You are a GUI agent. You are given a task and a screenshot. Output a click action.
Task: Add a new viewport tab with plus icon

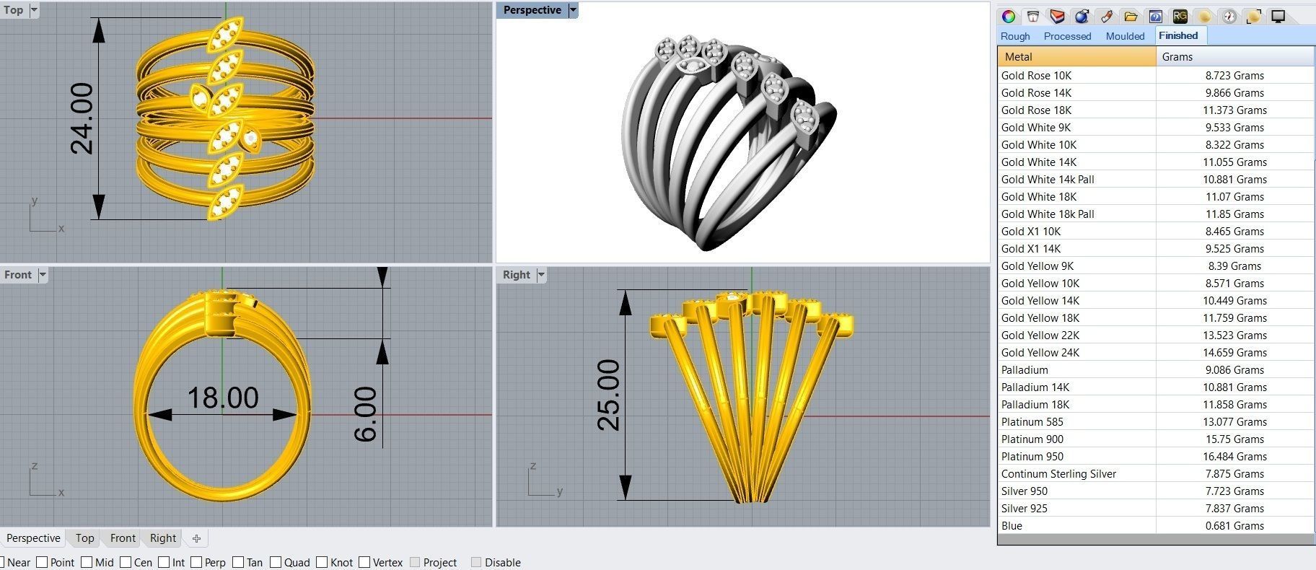pyautogui.click(x=196, y=538)
